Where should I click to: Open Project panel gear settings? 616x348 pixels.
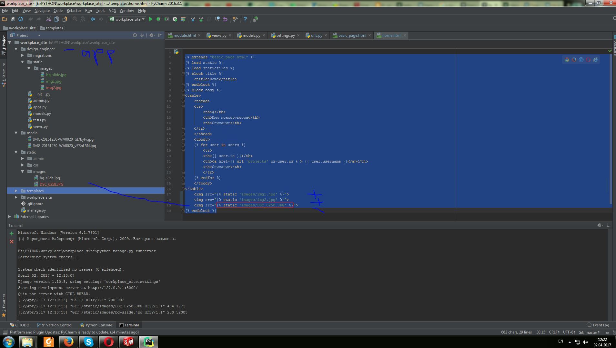pos(151,35)
